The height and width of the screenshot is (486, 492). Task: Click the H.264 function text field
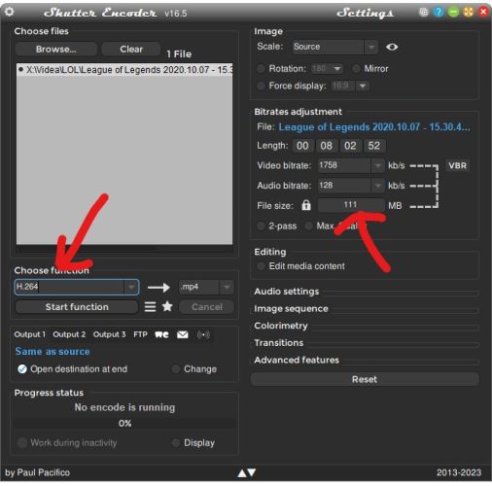(x=70, y=287)
